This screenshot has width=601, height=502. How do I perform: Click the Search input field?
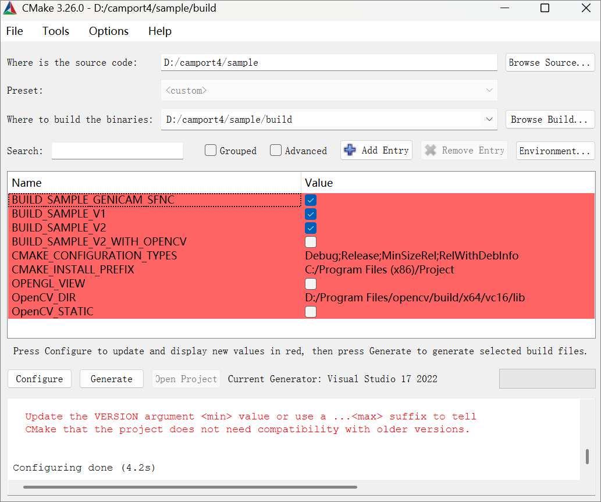(x=118, y=151)
